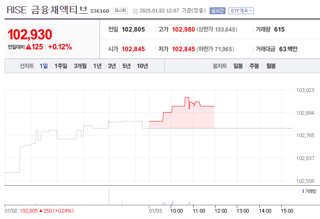Image resolution: width=320 pixels, height=219 pixels.
Task: Click the 102,508 price axis label
Action: click(x=305, y=181)
